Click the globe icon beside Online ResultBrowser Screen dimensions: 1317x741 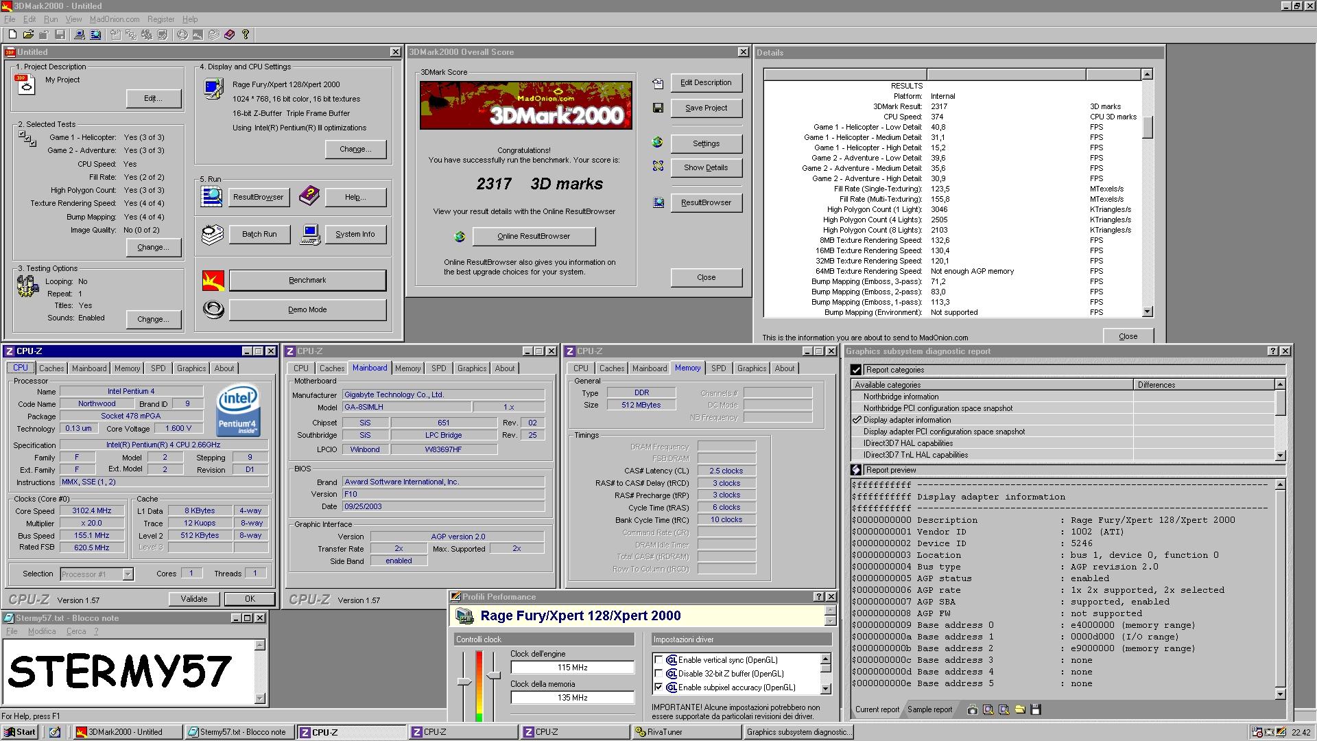pyautogui.click(x=460, y=237)
